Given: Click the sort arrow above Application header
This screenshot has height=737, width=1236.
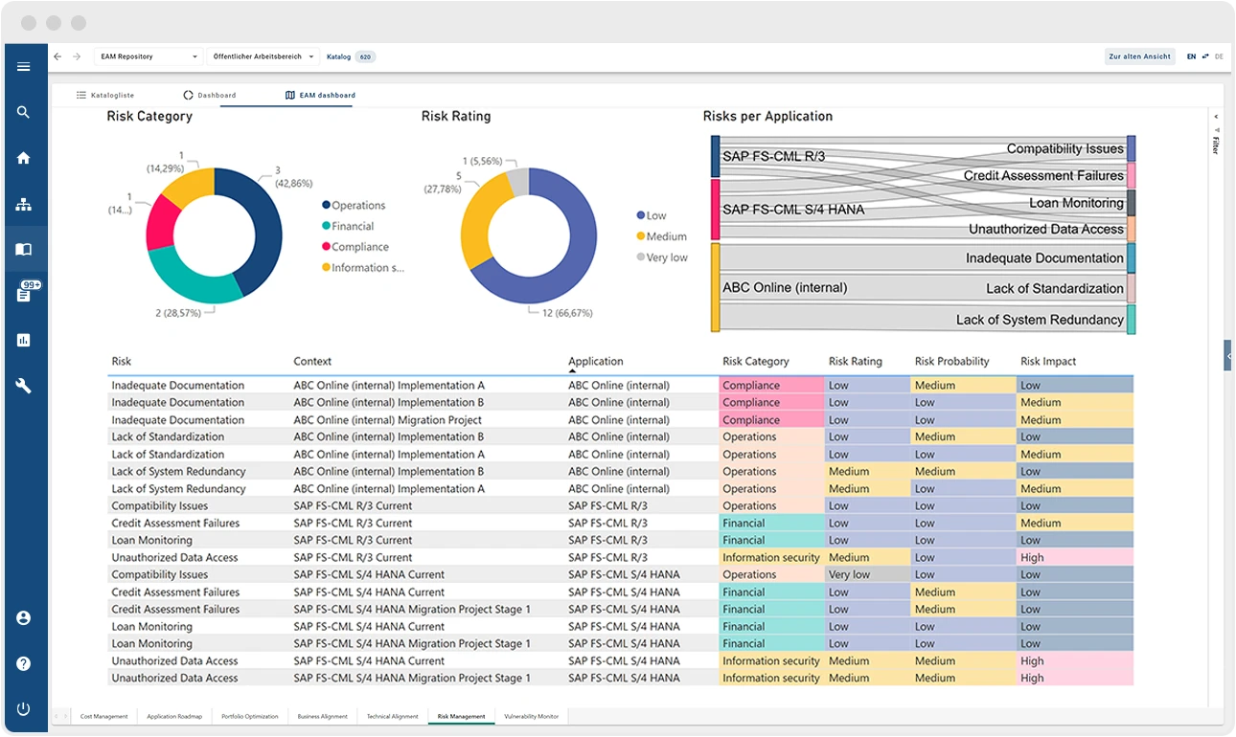Looking at the screenshot, I should (573, 371).
